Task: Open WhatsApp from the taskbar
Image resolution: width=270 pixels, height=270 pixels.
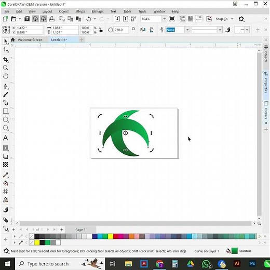Action: [x=206, y=264]
